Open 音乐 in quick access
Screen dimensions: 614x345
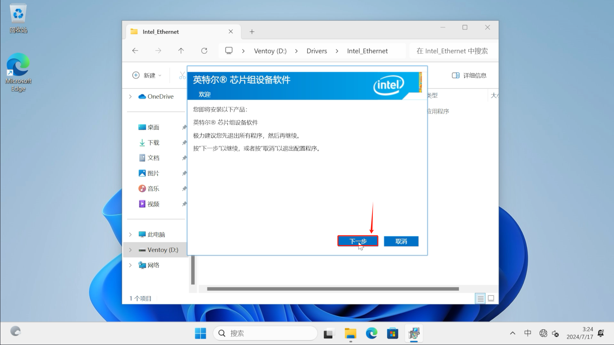tap(149, 189)
